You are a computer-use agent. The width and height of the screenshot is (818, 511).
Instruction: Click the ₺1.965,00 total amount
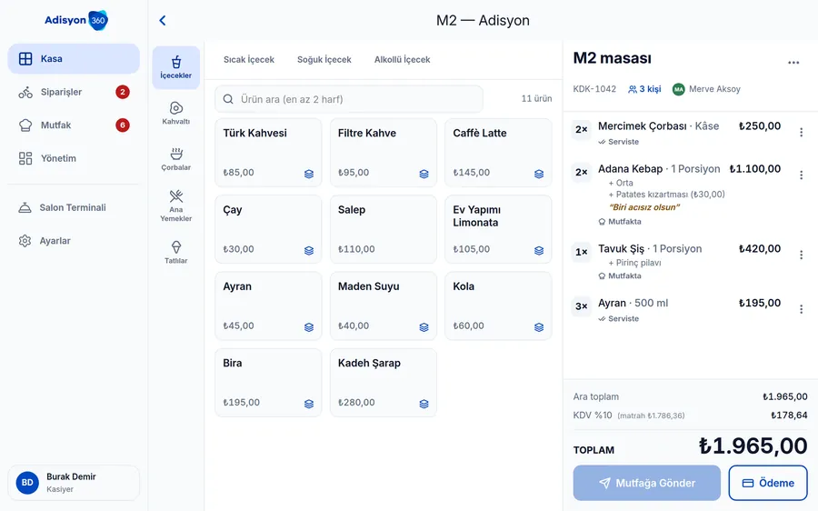(753, 446)
